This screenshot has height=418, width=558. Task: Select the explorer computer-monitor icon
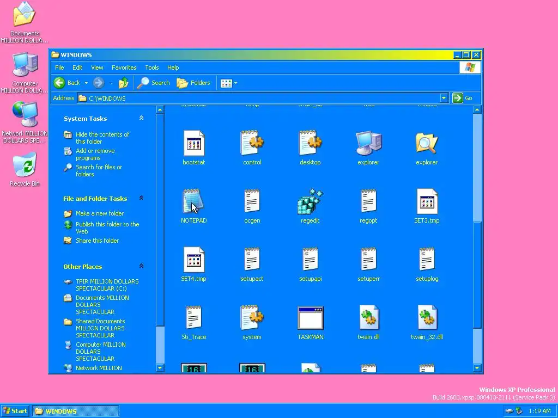[368, 143]
